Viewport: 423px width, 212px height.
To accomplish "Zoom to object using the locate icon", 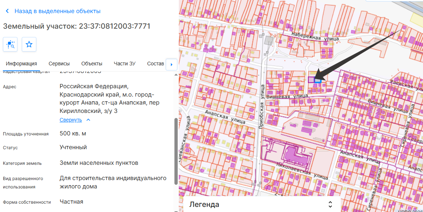I will point(10,44).
